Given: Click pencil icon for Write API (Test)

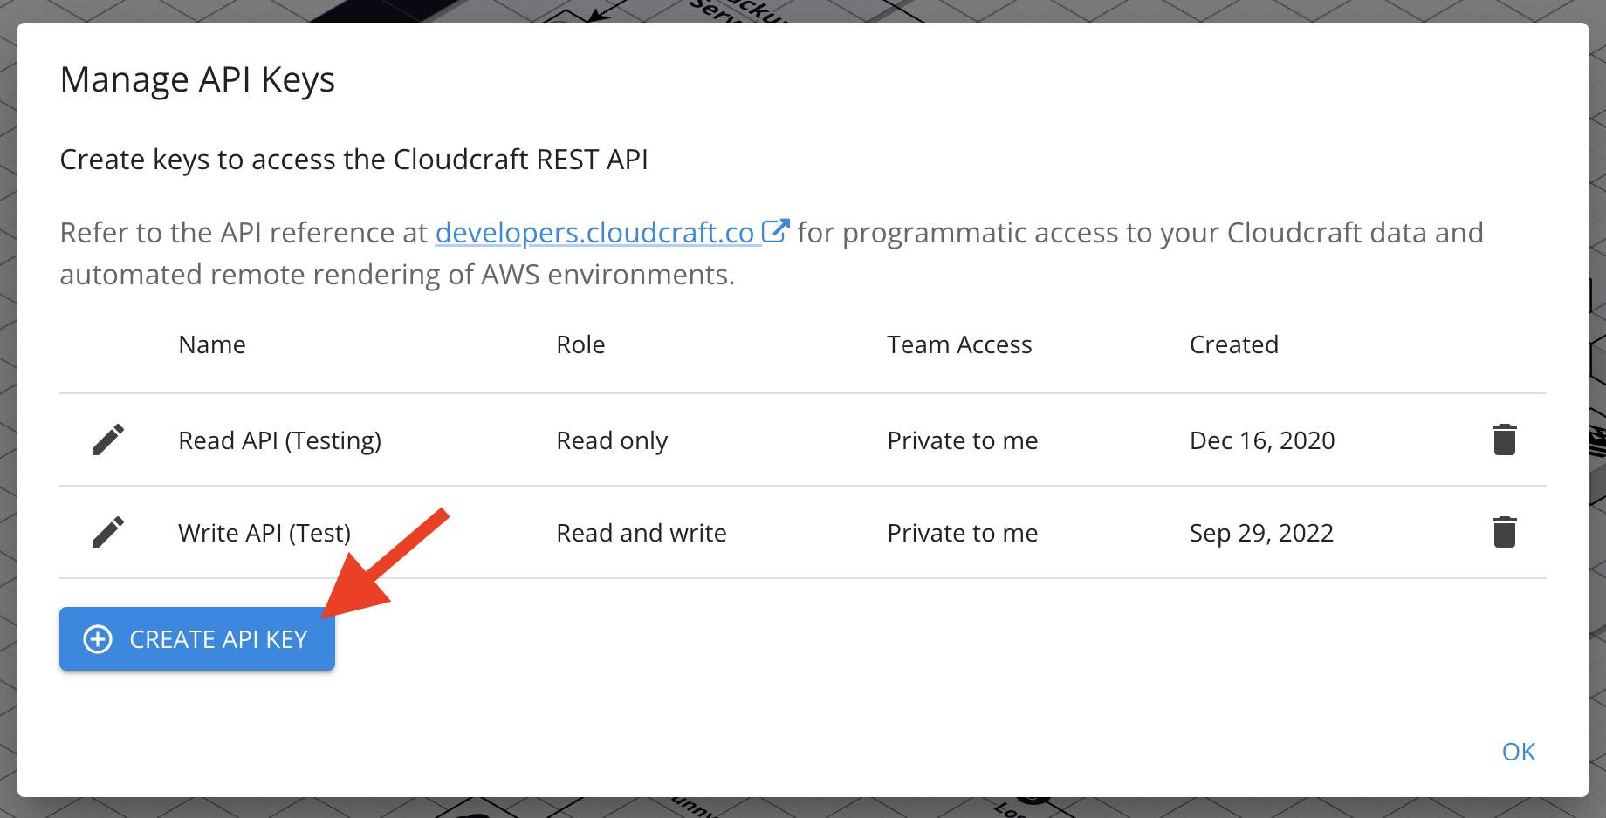Looking at the screenshot, I should coord(108,532).
